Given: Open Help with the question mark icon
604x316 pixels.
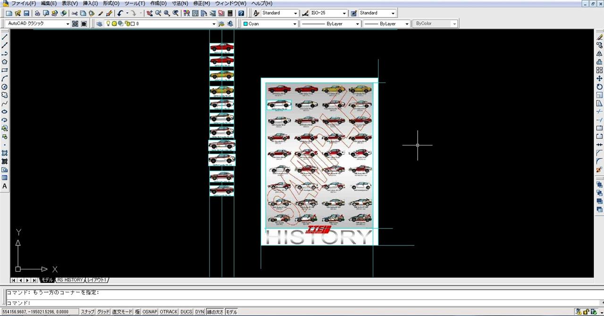Looking at the screenshot, I should (x=241, y=13).
